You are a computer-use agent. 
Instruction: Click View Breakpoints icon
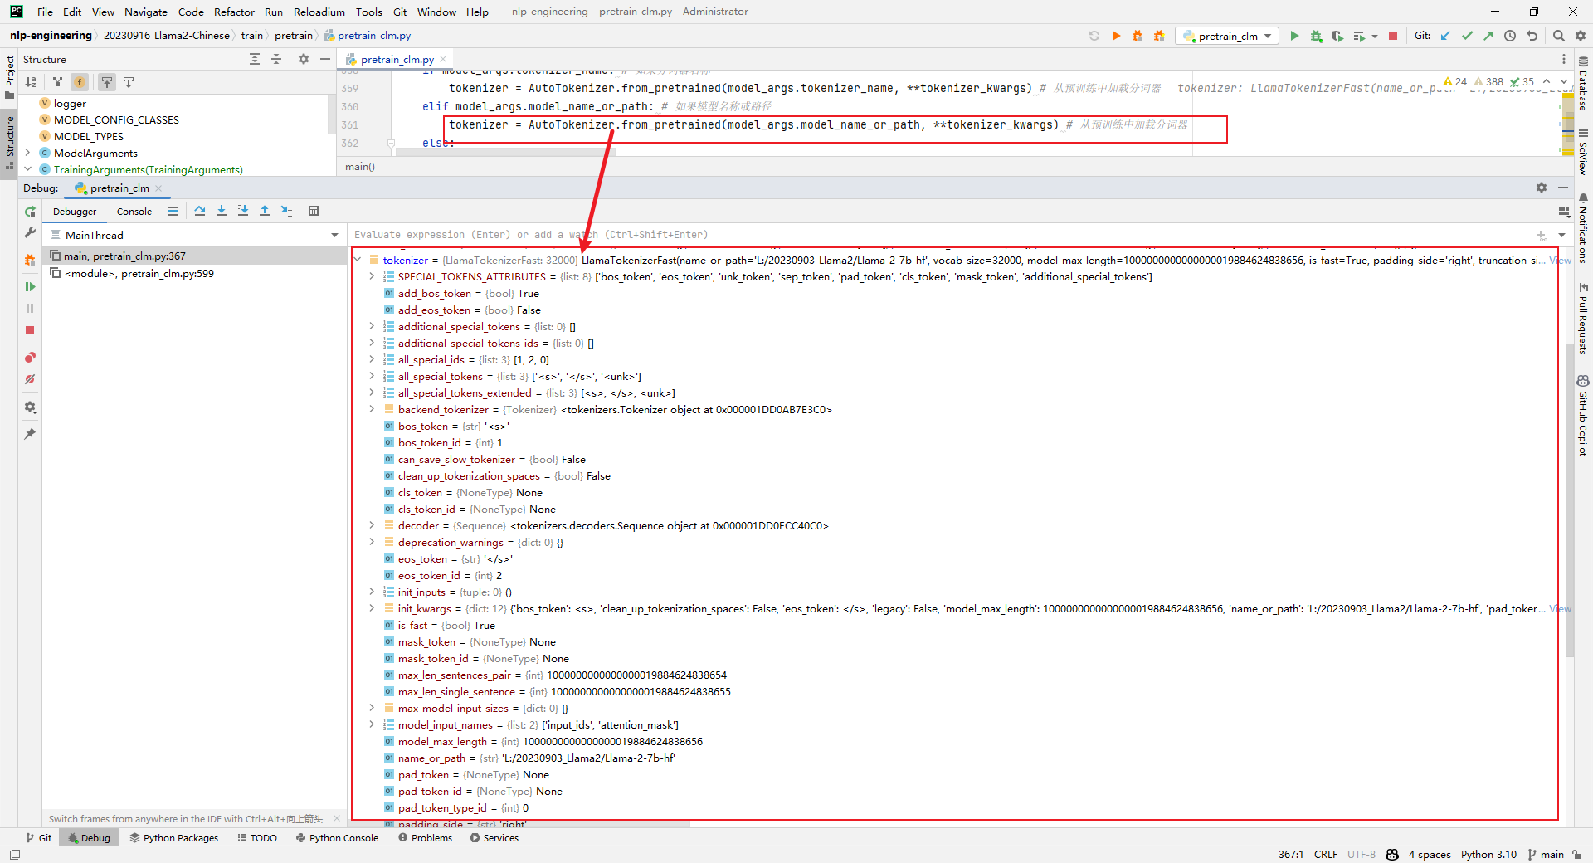coord(30,357)
